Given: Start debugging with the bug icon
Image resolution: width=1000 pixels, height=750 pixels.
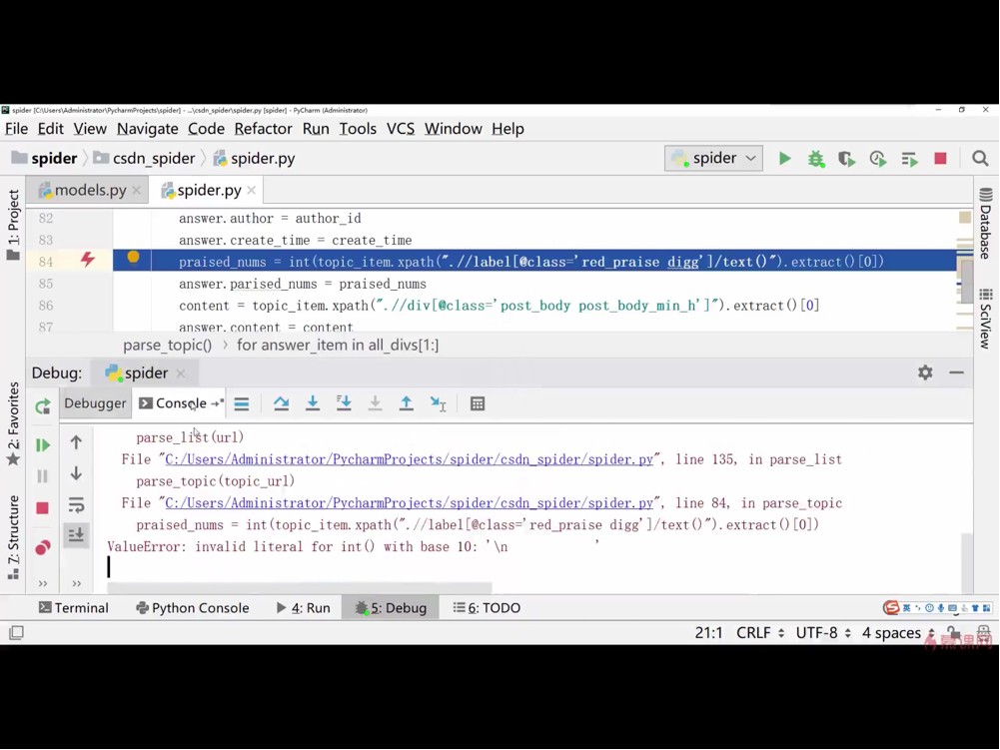Looking at the screenshot, I should coord(816,159).
